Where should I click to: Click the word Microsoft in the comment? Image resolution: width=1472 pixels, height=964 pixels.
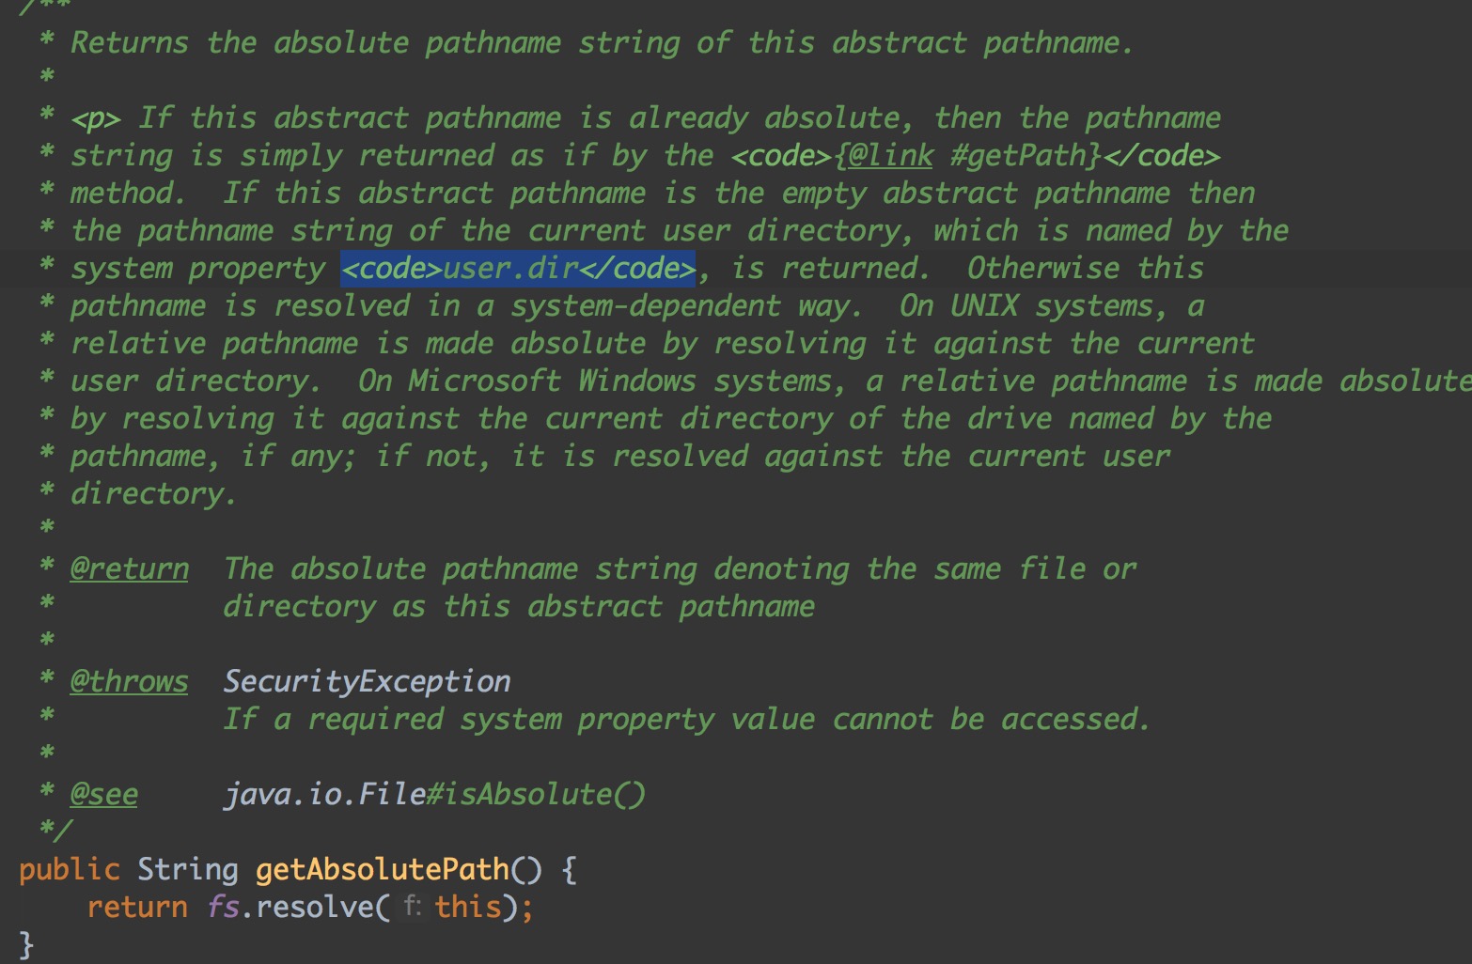pyautogui.click(x=485, y=381)
